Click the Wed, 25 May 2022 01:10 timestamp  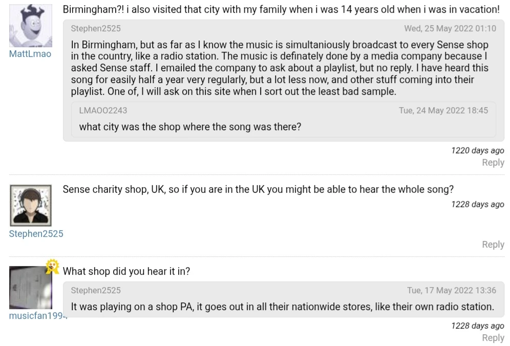click(x=450, y=29)
